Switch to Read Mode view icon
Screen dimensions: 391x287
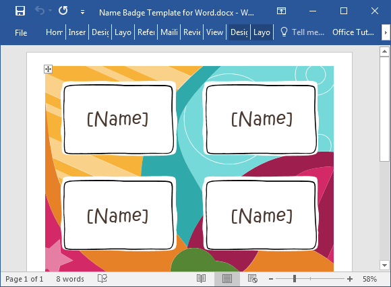coord(202,278)
